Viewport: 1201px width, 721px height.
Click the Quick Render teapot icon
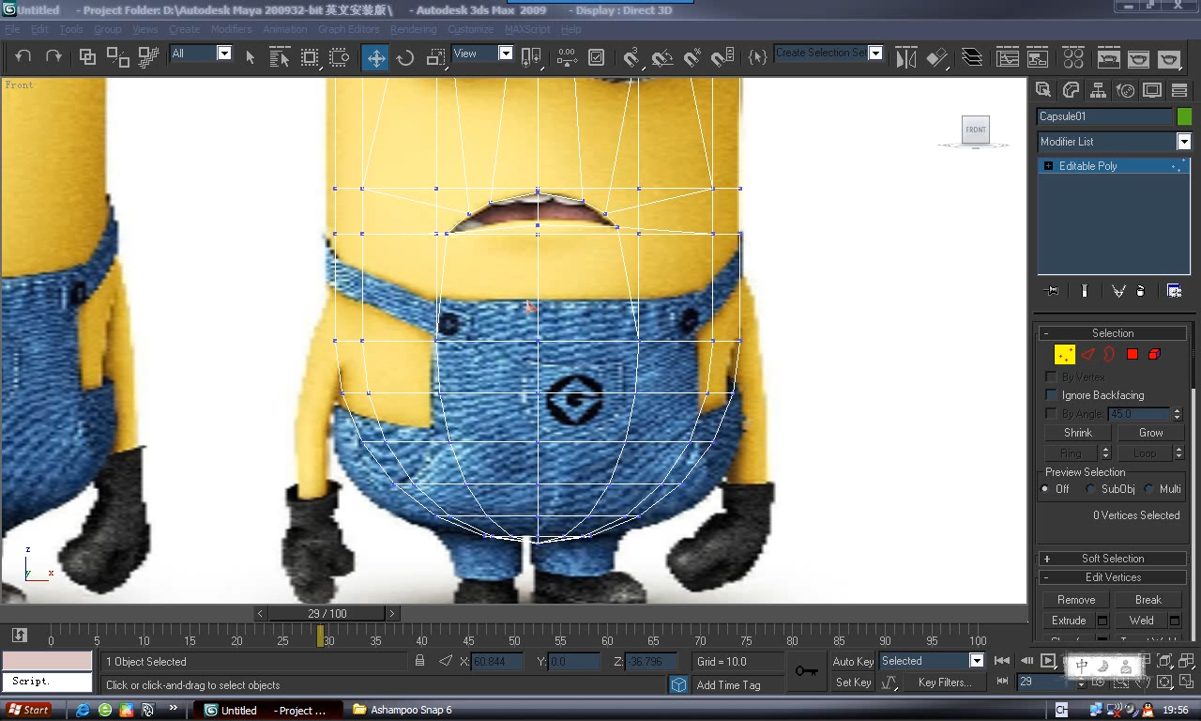(1168, 57)
